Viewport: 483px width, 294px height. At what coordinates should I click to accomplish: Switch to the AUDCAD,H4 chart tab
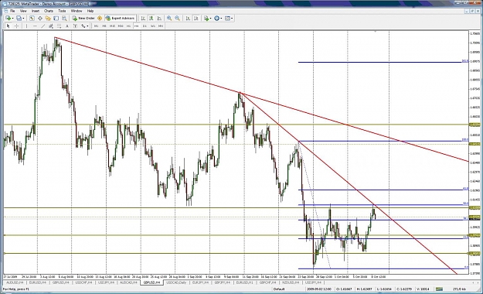click(x=128, y=282)
